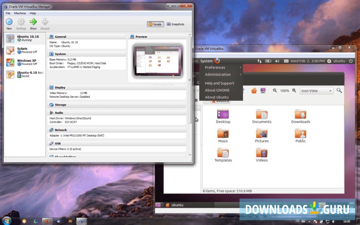This screenshot has width=360, height=225.
Task: Select the Windows XP virtual machine
Action: coord(25,62)
